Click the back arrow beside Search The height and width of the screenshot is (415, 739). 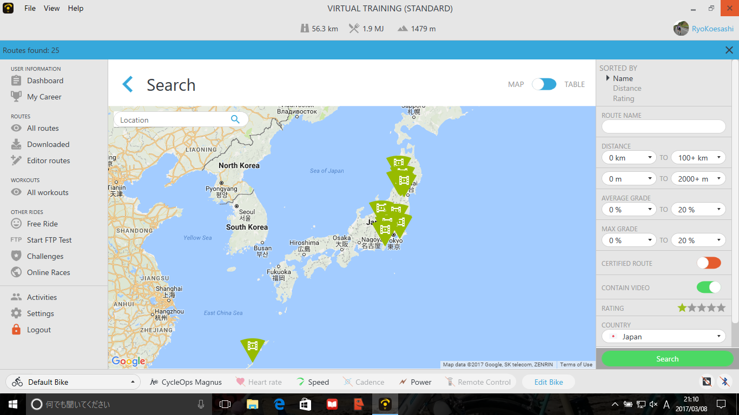pyautogui.click(x=128, y=84)
